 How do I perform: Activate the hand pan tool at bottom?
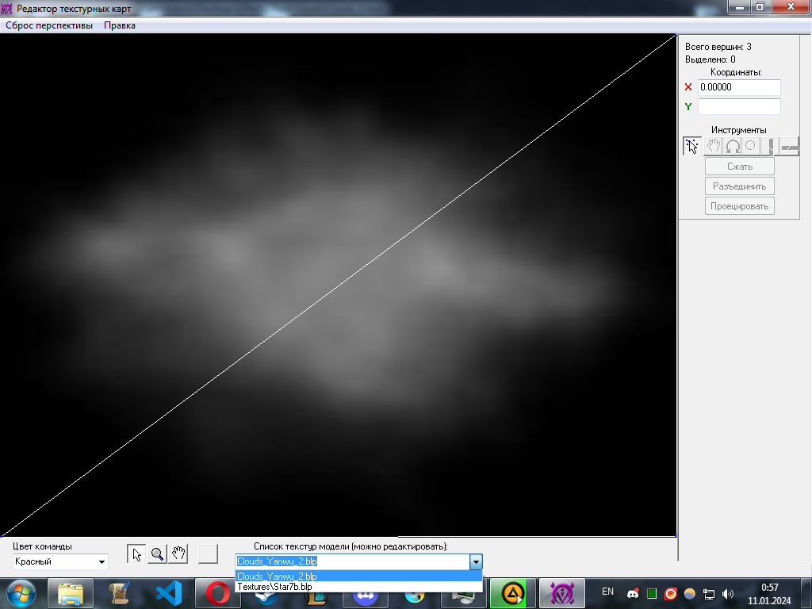pos(178,554)
